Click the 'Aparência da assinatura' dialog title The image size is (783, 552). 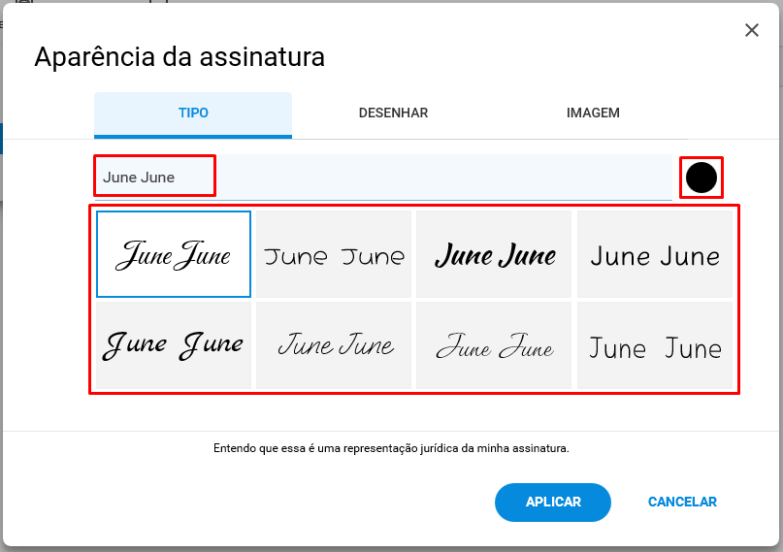(179, 57)
